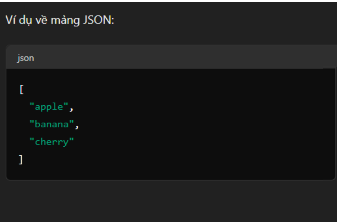
Task: Click the "apple" string in the code
Action: pyautogui.click(x=49, y=107)
